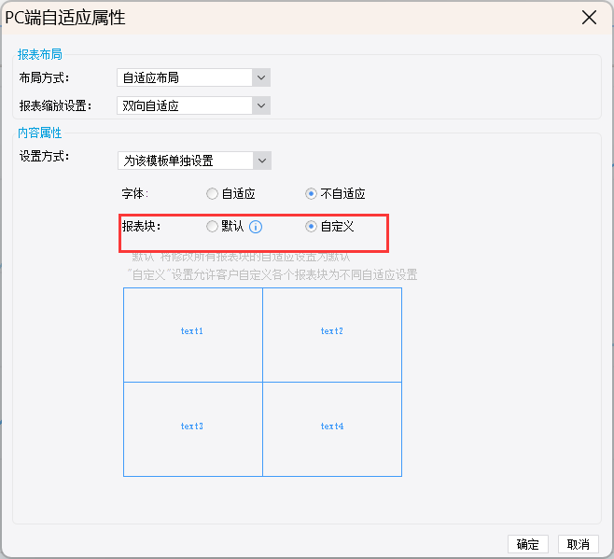Choose 自定义 for 报表块 option

pos(311,227)
